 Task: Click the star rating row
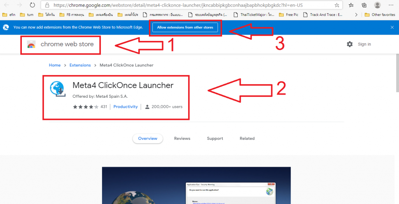click(x=85, y=107)
